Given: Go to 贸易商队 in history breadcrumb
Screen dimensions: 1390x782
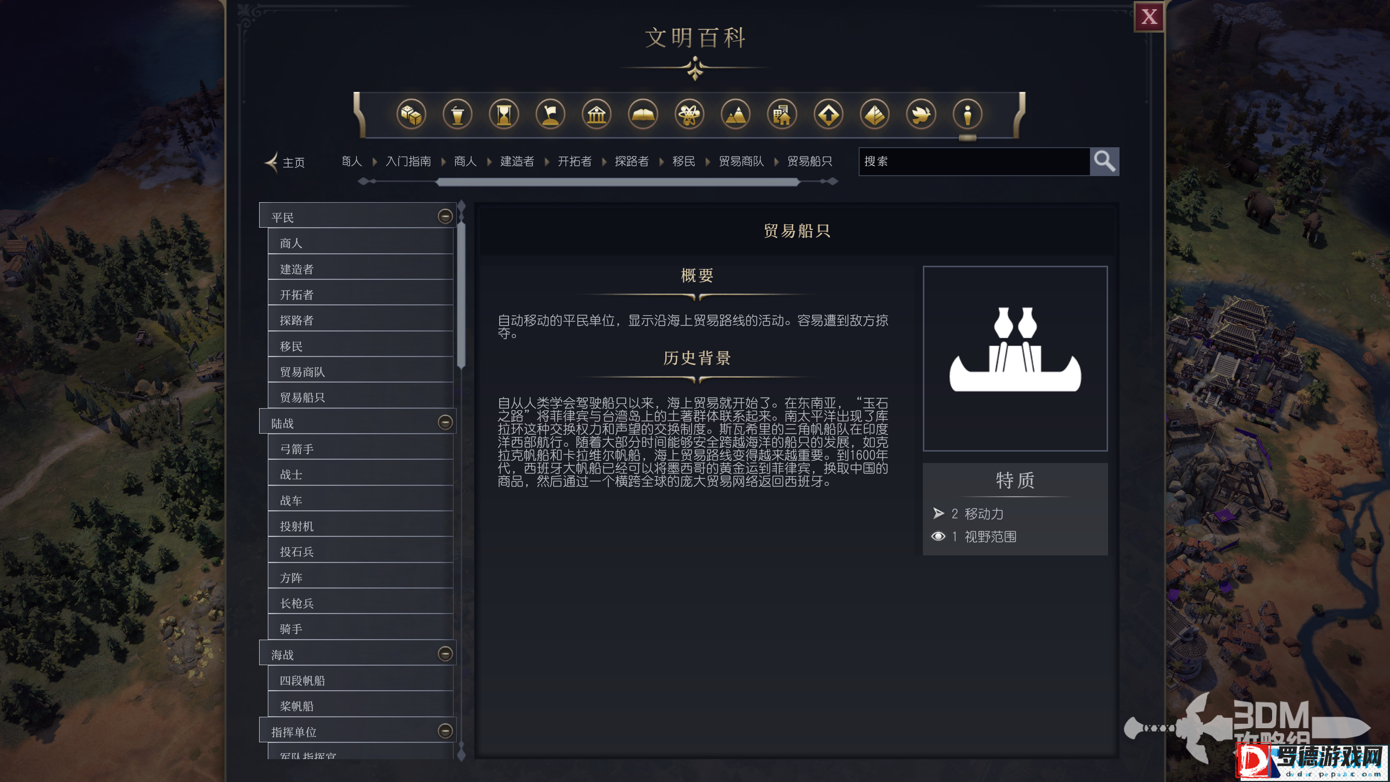Looking at the screenshot, I should point(741,161).
